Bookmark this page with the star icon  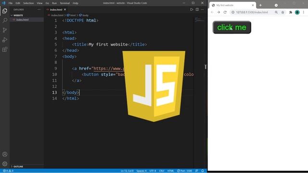point(282,12)
